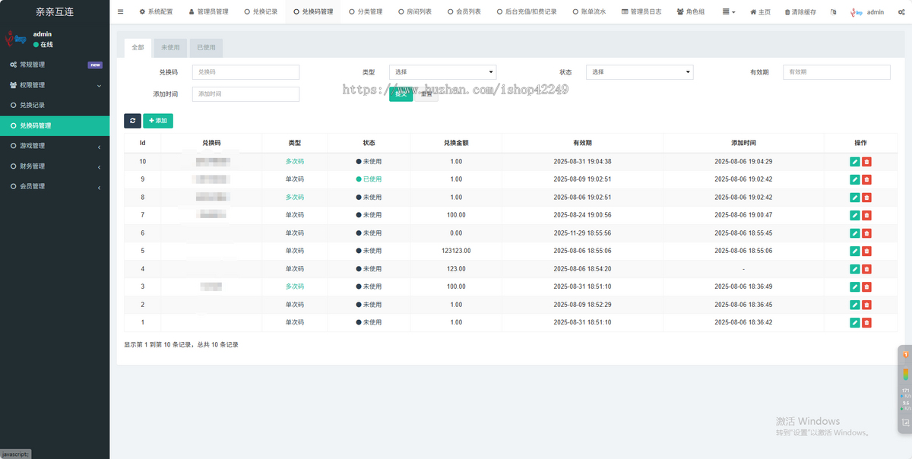Switch to the 全部 tab
912x459 pixels.
138,47
